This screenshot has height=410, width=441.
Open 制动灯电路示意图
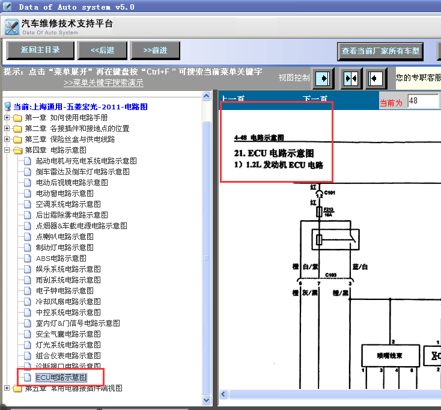pyautogui.click(x=65, y=248)
